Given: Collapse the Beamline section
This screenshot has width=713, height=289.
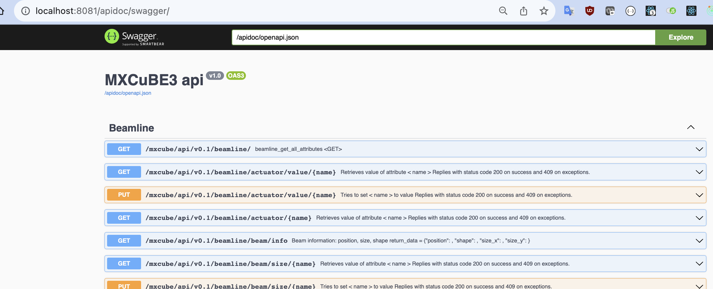Looking at the screenshot, I should 691,127.
